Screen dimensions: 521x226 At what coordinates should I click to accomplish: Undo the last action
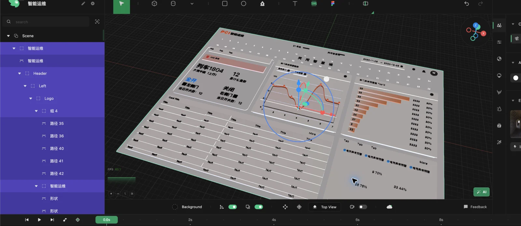tap(467, 4)
